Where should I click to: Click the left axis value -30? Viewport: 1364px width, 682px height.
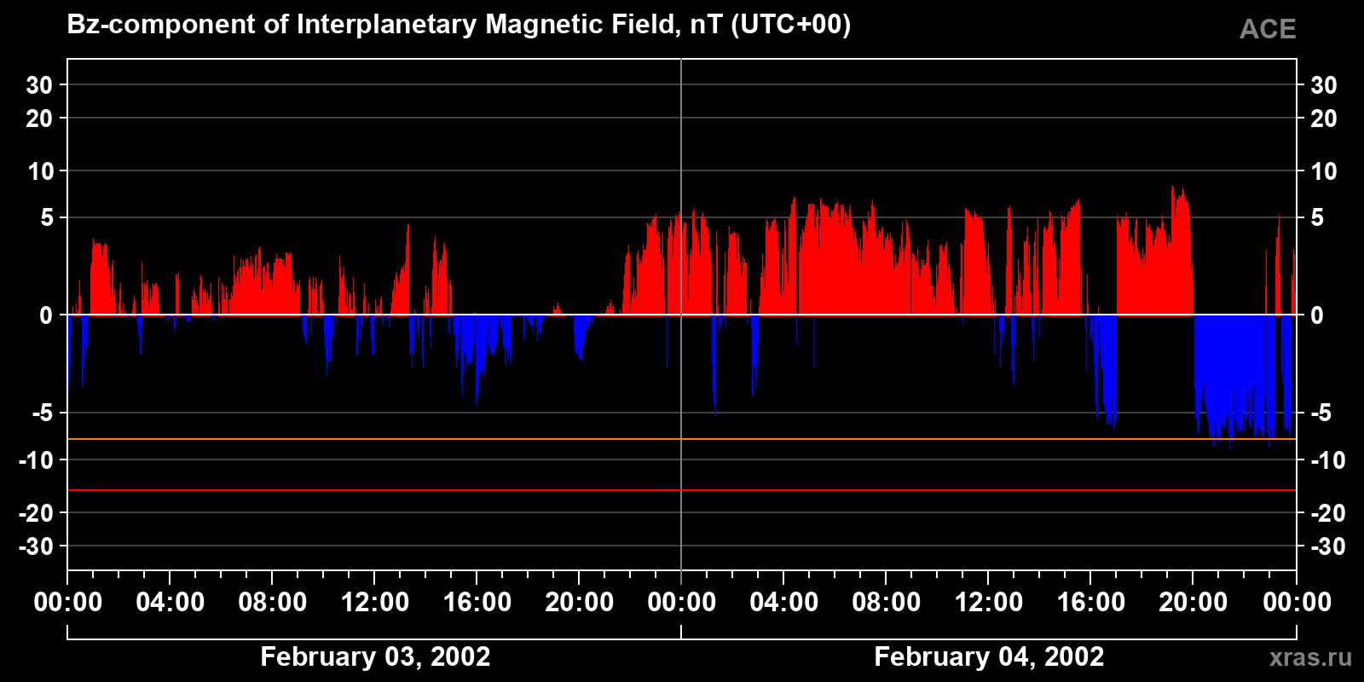coord(36,546)
